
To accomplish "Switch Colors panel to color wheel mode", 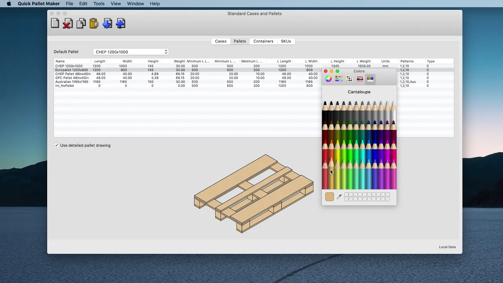I will point(329,79).
